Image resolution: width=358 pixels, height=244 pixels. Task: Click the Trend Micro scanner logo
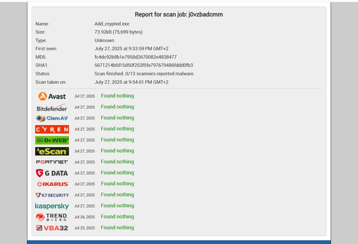pos(52,217)
